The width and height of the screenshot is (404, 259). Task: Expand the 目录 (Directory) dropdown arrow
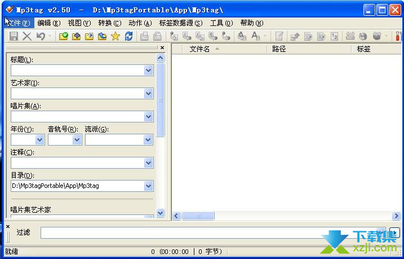[148, 186]
